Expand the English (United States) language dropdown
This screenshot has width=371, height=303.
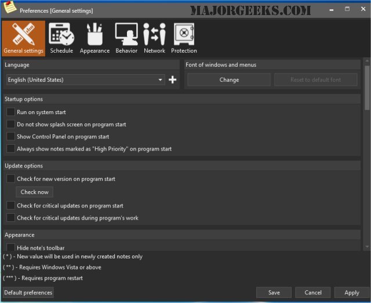(86, 80)
